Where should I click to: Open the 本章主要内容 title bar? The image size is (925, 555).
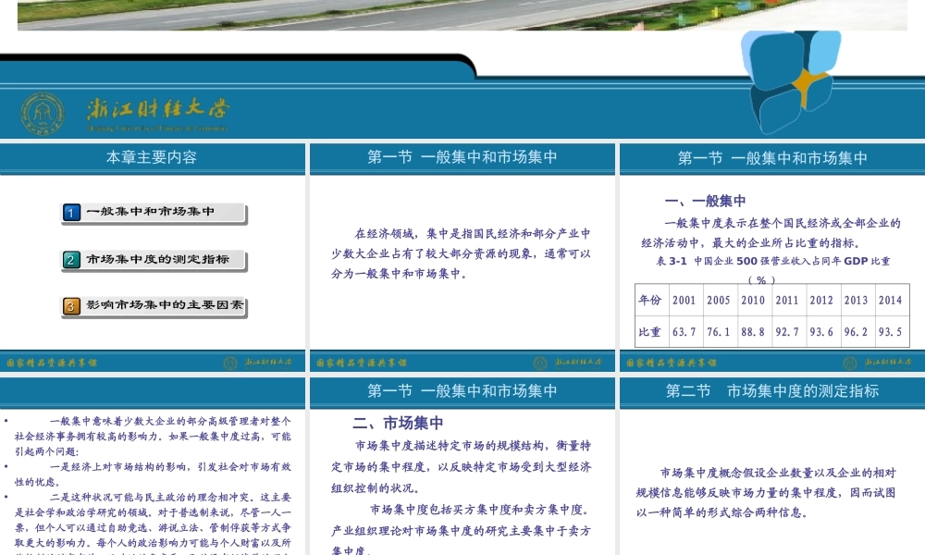154,157
